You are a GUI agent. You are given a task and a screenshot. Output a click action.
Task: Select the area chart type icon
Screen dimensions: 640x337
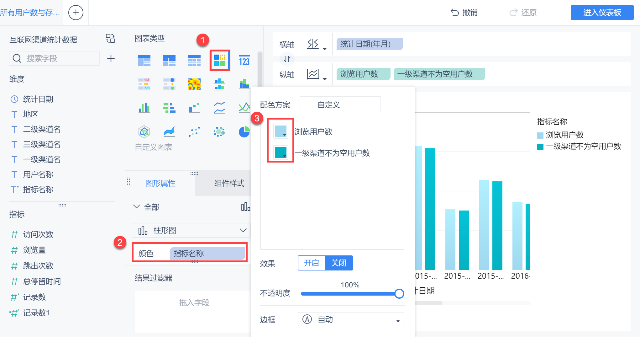169,132
